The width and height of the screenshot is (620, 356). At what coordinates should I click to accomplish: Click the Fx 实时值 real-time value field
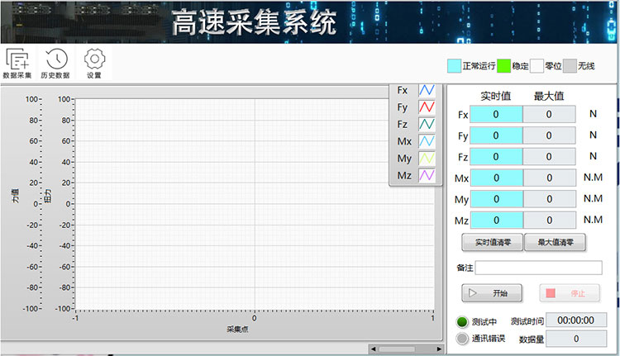point(496,115)
